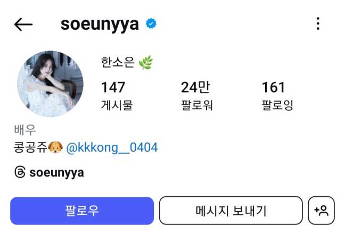Open the round profile picture
This screenshot has height=242, width=345.
point(50,84)
